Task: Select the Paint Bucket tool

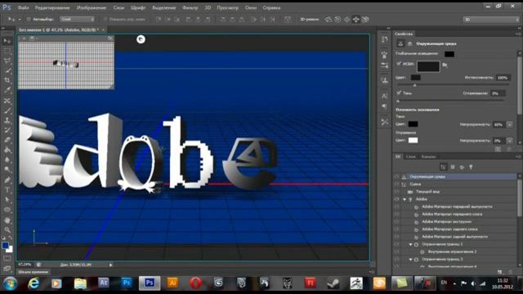Action: [7, 150]
